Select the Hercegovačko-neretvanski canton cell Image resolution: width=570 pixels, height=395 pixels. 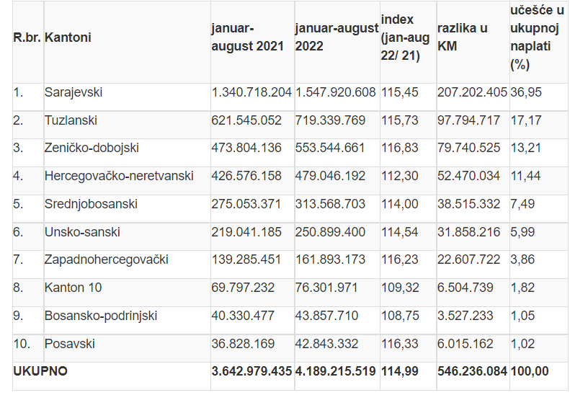point(119,176)
